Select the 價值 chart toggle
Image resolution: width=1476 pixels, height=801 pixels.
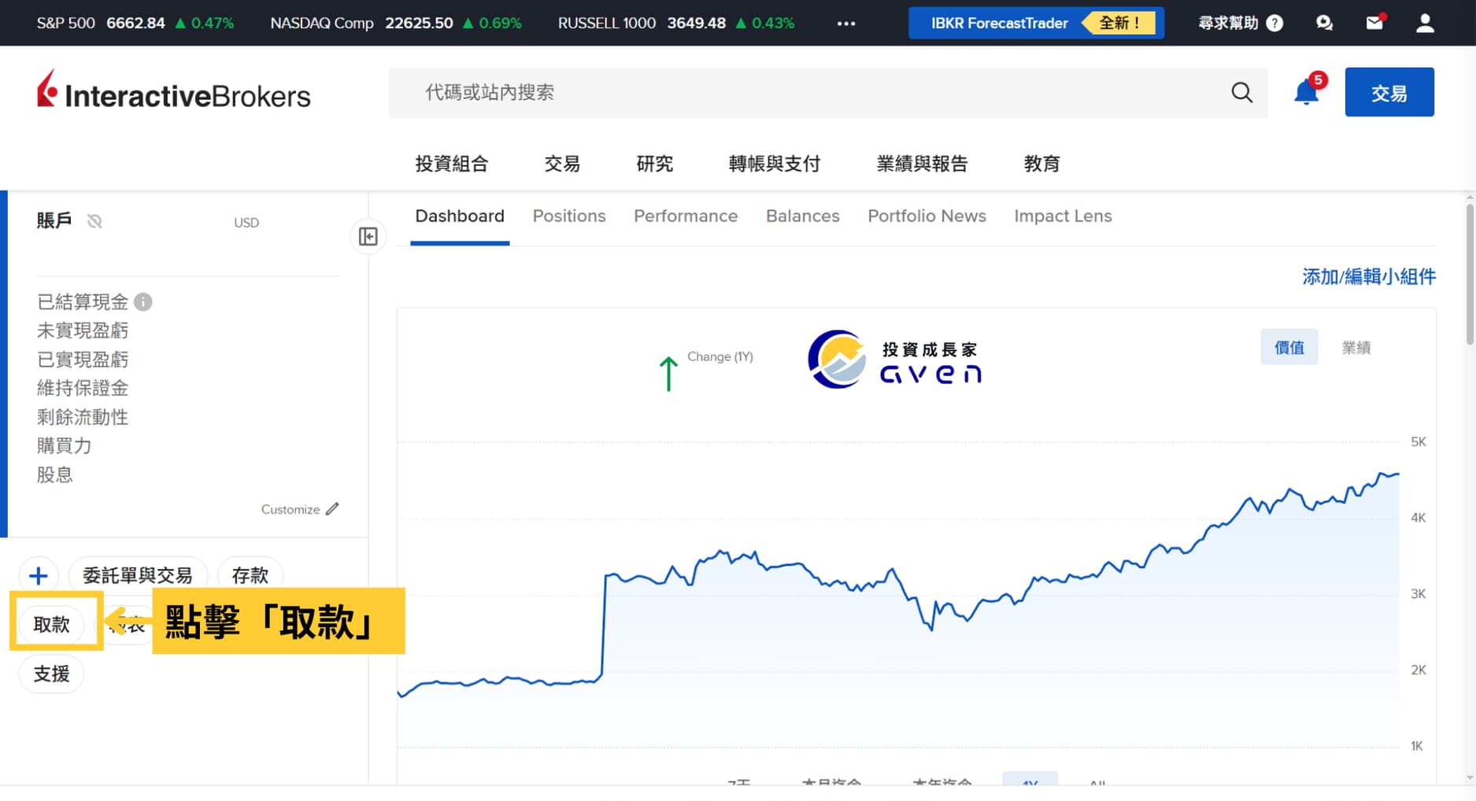coord(1289,347)
